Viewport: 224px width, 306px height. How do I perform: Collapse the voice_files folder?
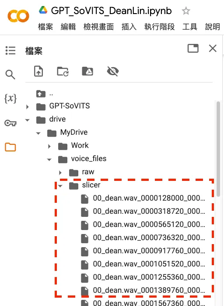click(49, 160)
